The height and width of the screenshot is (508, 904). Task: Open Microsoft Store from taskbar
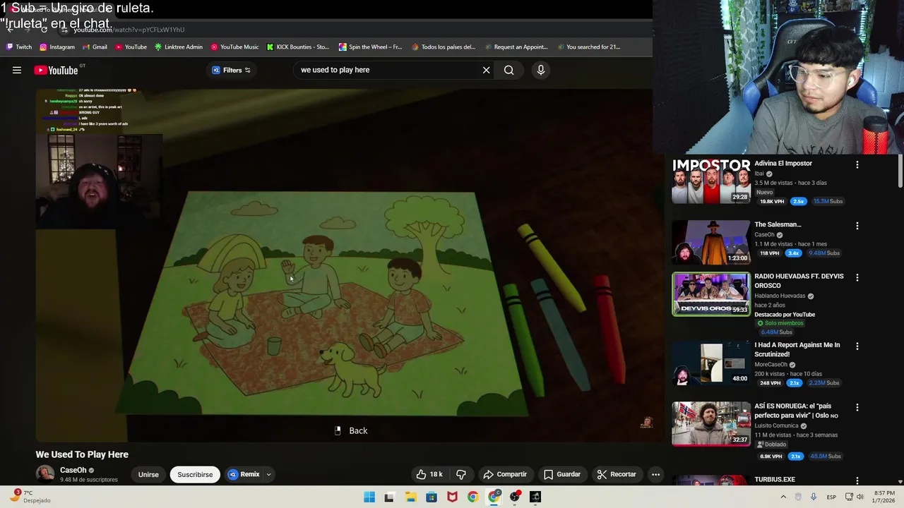[x=432, y=497]
